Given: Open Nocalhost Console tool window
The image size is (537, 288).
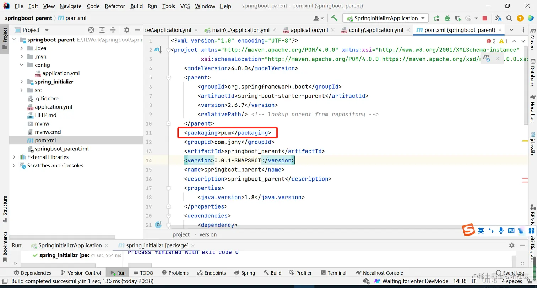Looking at the screenshot, I should click(379, 273).
